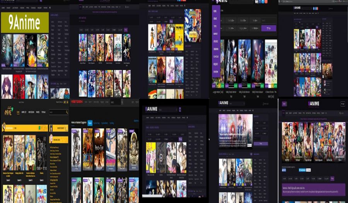Click the Play Free button on Pokemon ad
This screenshot has height=203, width=348.
tap(193, 35)
